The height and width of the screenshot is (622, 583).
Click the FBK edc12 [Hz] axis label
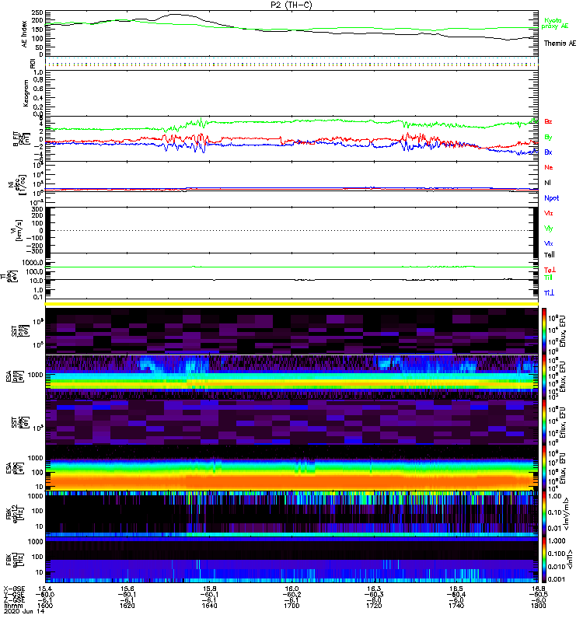(14, 513)
